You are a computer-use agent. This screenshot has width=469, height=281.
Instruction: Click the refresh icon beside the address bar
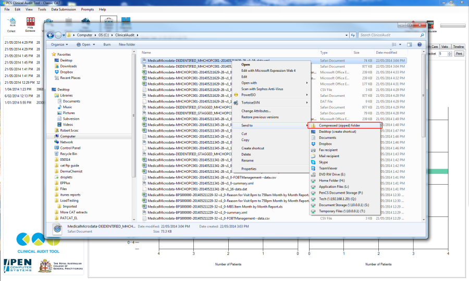tap(353, 35)
